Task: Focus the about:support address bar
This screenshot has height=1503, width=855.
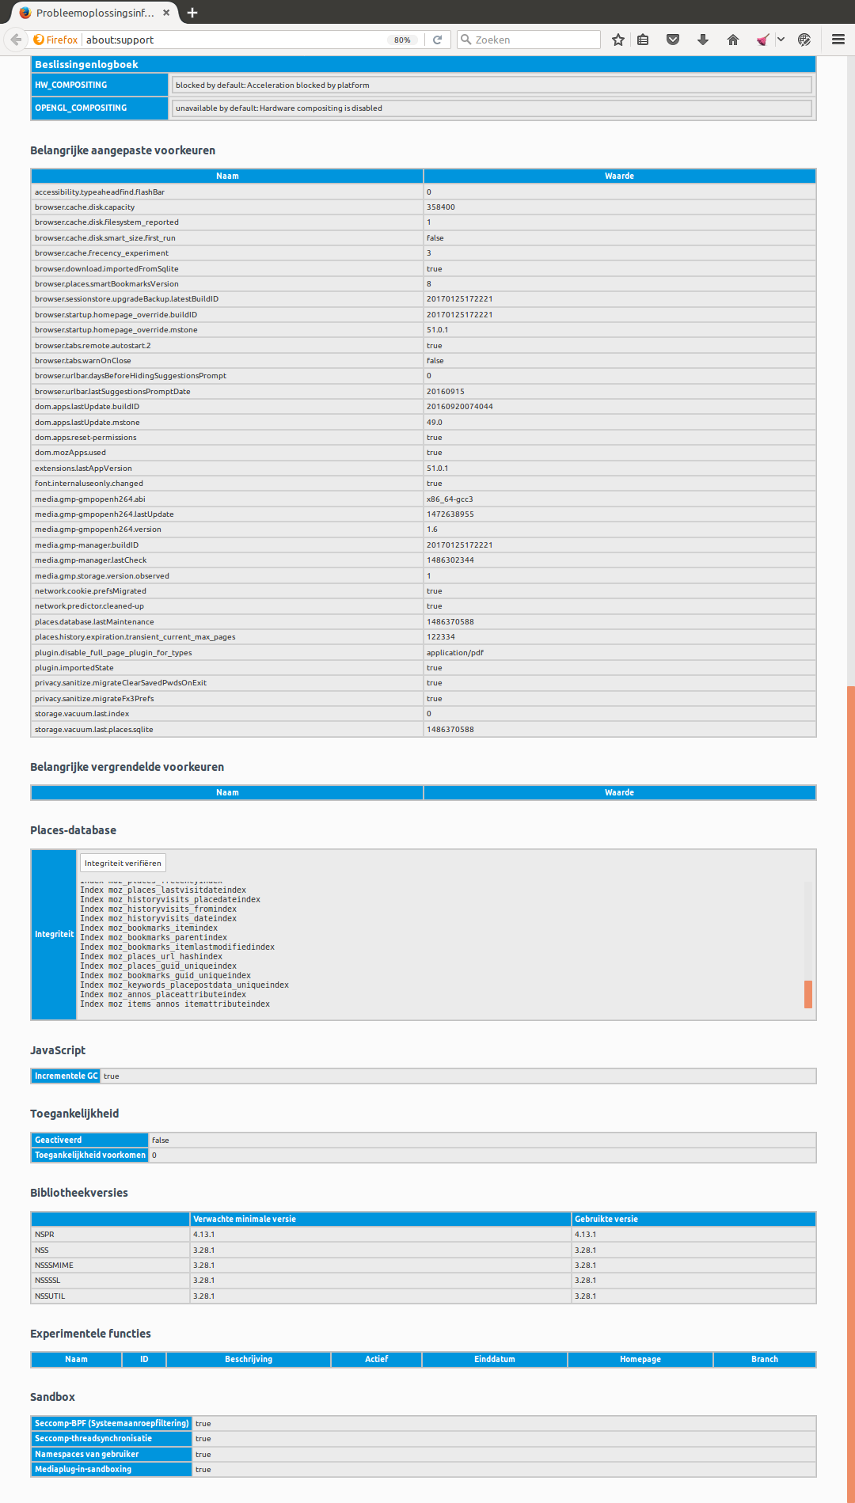Action: (x=234, y=40)
